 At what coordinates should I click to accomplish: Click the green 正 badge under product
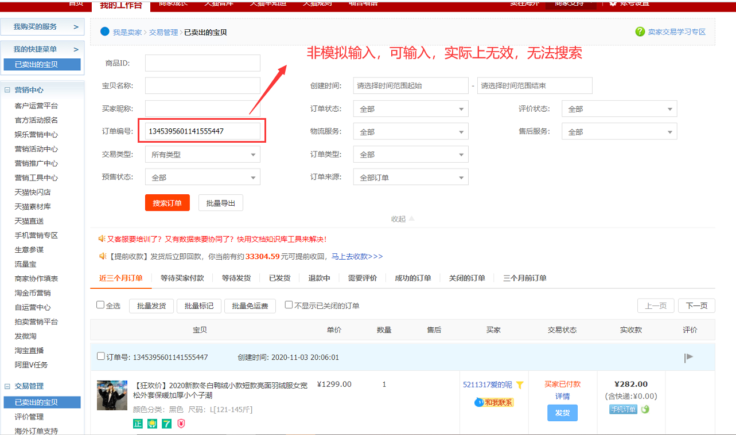138,424
